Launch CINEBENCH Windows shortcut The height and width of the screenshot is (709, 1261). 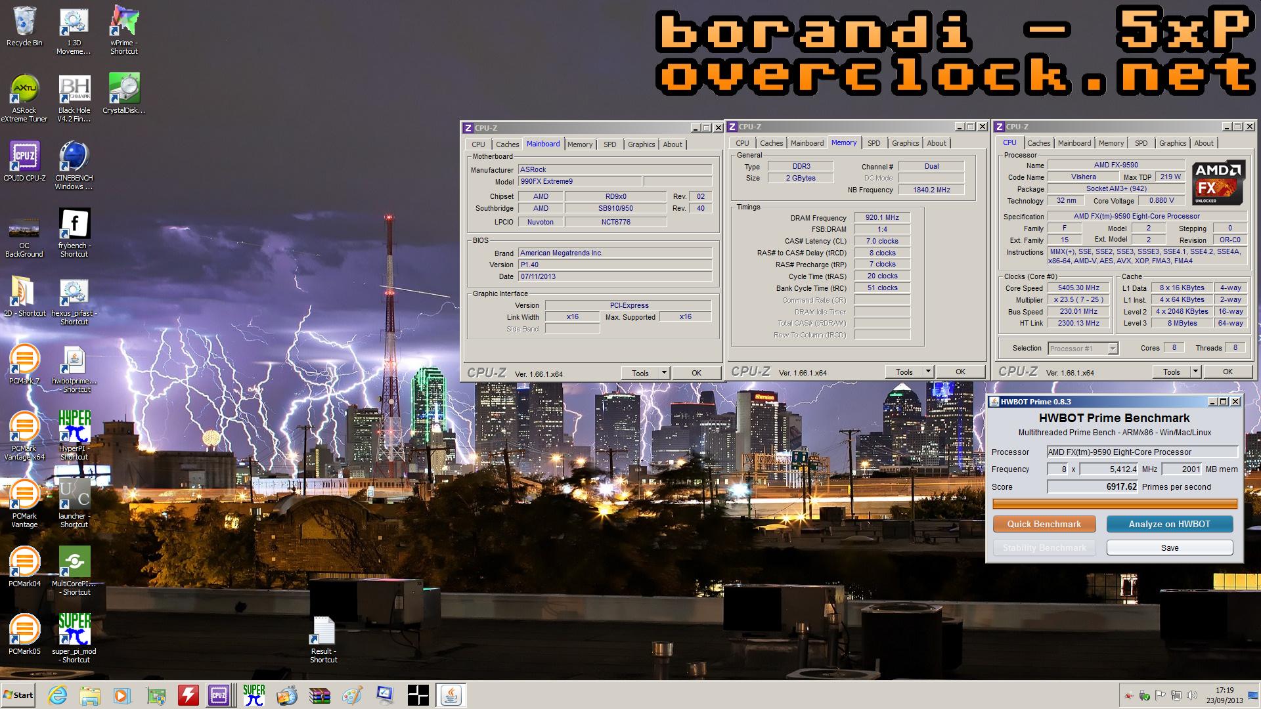pyautogui.click(x=74, y=166)
